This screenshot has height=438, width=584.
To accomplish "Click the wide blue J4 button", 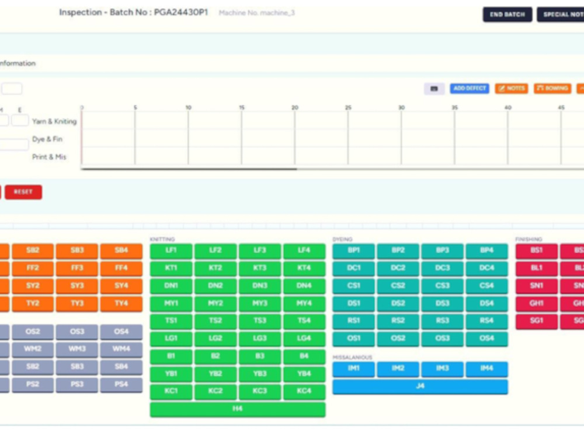I will [x=420, y=386].
